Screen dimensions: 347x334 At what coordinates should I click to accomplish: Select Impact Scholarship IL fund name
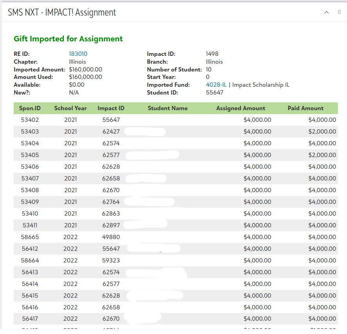click(x=261, y=85)
